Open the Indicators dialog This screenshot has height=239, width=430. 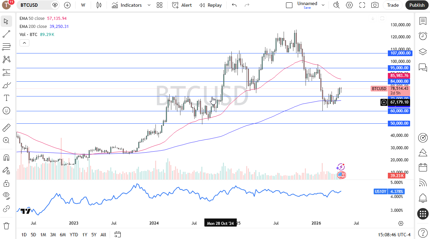[127, 5]
